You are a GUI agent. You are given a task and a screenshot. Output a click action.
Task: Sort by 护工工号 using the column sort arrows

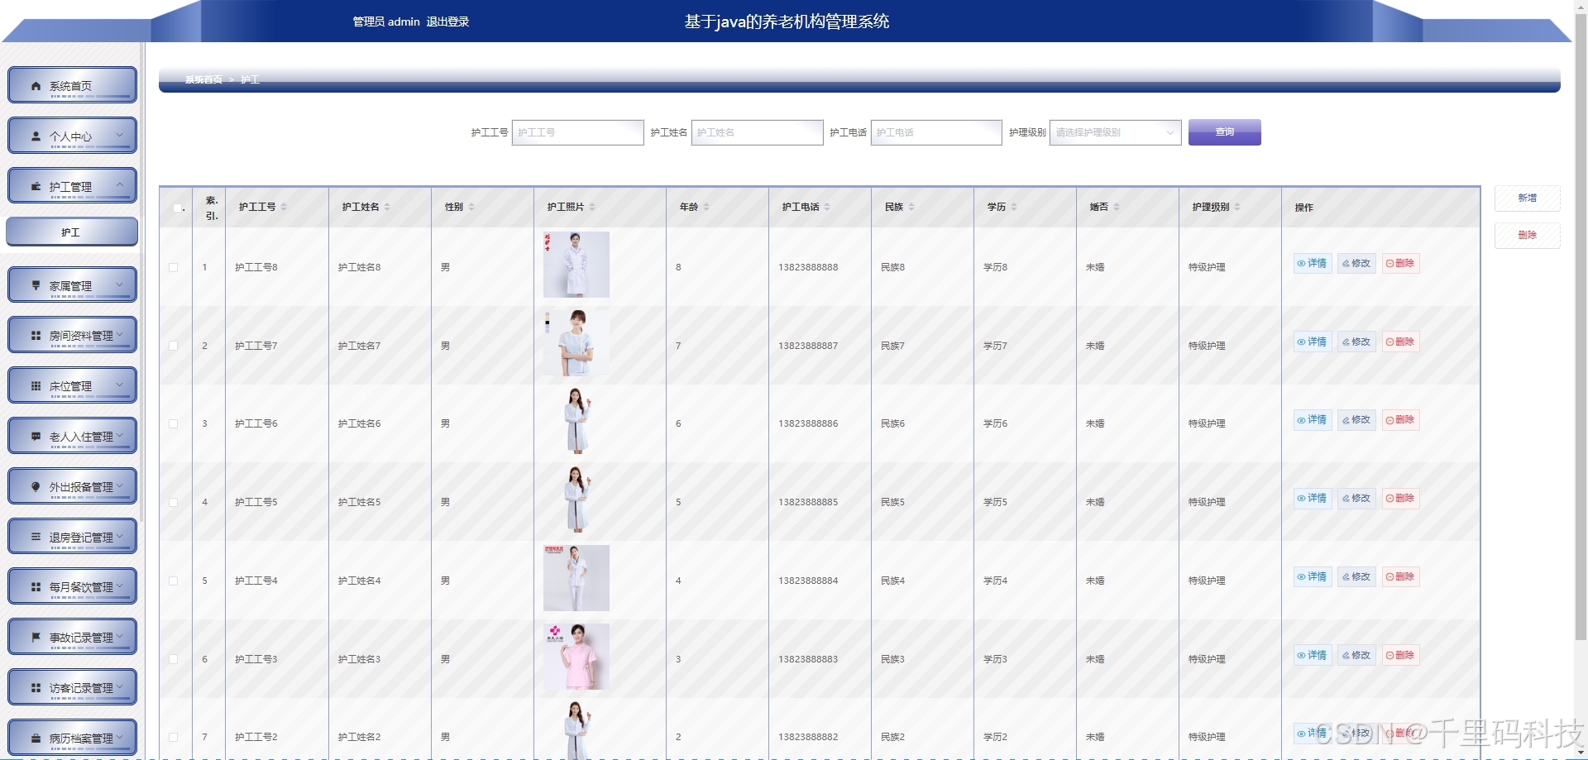point(284,208)
